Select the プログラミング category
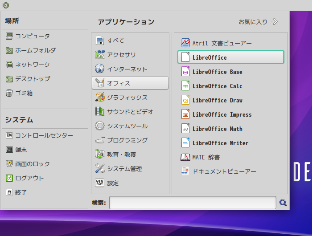Screen dimensions: 312x236 tap(130, 140)
